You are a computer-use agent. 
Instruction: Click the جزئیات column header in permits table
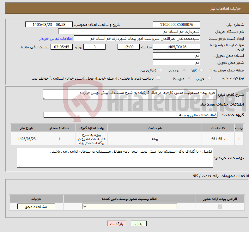(36, 199)
